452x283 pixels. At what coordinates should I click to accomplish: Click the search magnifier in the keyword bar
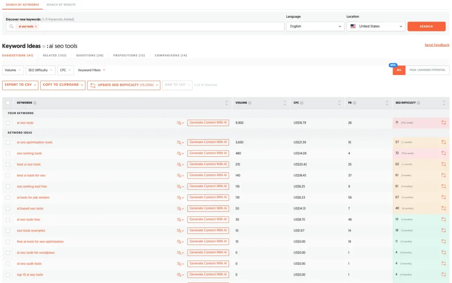click(x=11, y=26)
